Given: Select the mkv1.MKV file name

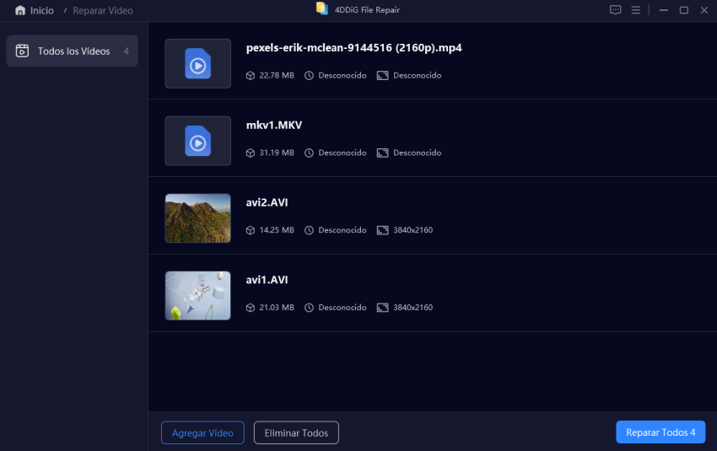Looking at the screenshot, I should tap(274, 126).
